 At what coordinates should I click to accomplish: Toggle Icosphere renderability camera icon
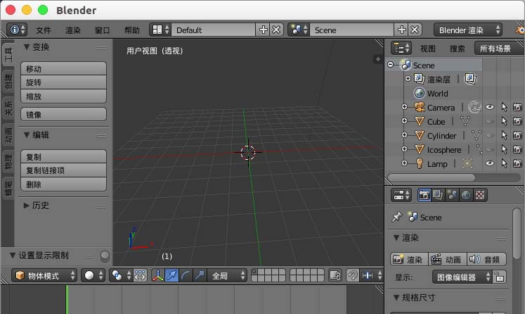(x=518, y=149)
